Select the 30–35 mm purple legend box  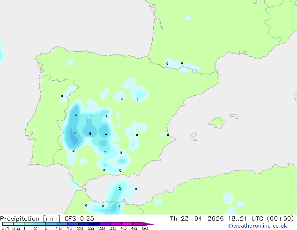[105, 224]
